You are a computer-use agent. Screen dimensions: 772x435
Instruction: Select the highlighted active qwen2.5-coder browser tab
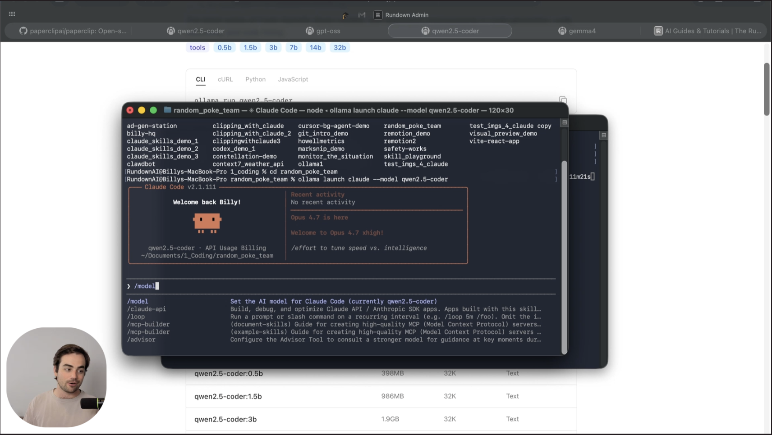(450, 31)
